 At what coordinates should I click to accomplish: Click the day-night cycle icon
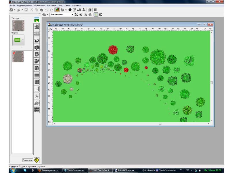pyautogui.click(x=101, y=15)
